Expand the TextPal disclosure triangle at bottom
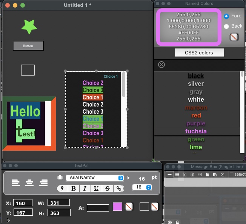Image resolution: width=246 pixels, height=224 pixels. (8, 220)
